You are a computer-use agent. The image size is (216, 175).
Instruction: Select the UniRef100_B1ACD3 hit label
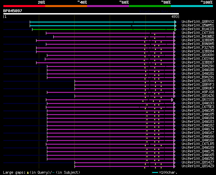198,29
